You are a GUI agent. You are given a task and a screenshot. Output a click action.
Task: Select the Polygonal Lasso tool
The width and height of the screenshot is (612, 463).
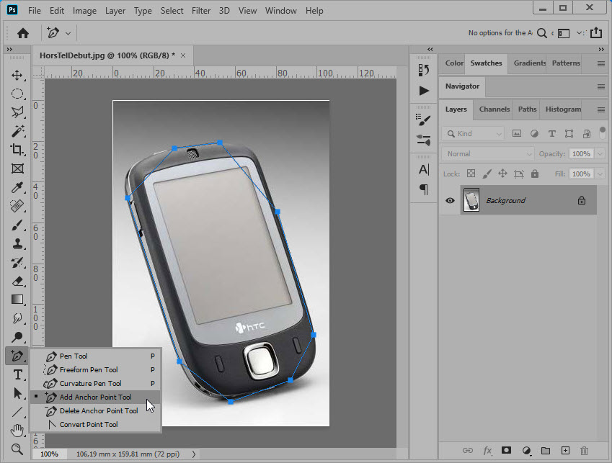coord(17,112)
